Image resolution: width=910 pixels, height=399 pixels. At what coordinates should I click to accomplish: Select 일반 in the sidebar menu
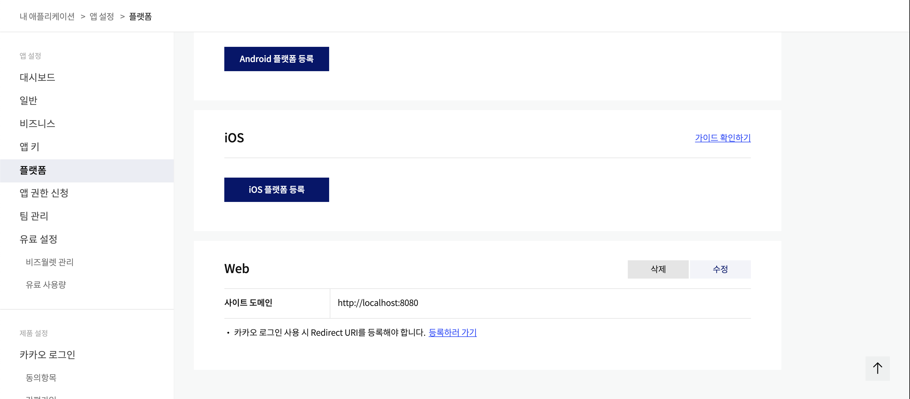(x=29, y=100)
